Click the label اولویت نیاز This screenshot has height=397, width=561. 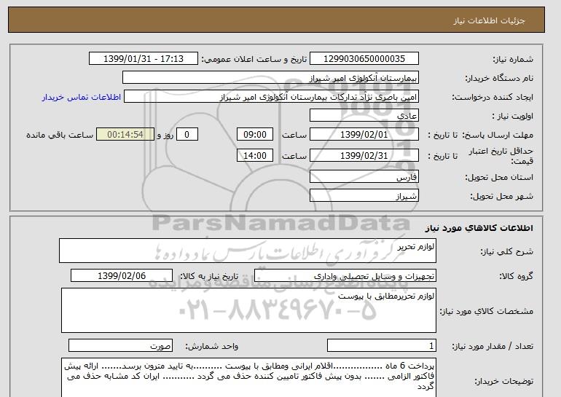pyautogui.click(x=513, y=116)
